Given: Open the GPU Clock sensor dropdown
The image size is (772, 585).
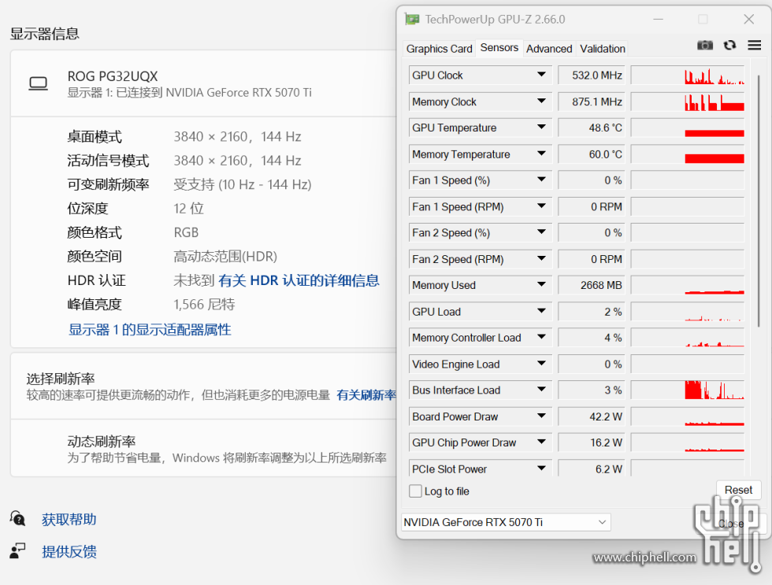Looking at the screenshot, I should tap(542, 75).
